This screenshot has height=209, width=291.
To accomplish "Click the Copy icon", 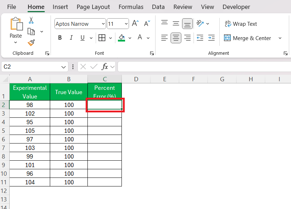I will (x=31, y=32).
